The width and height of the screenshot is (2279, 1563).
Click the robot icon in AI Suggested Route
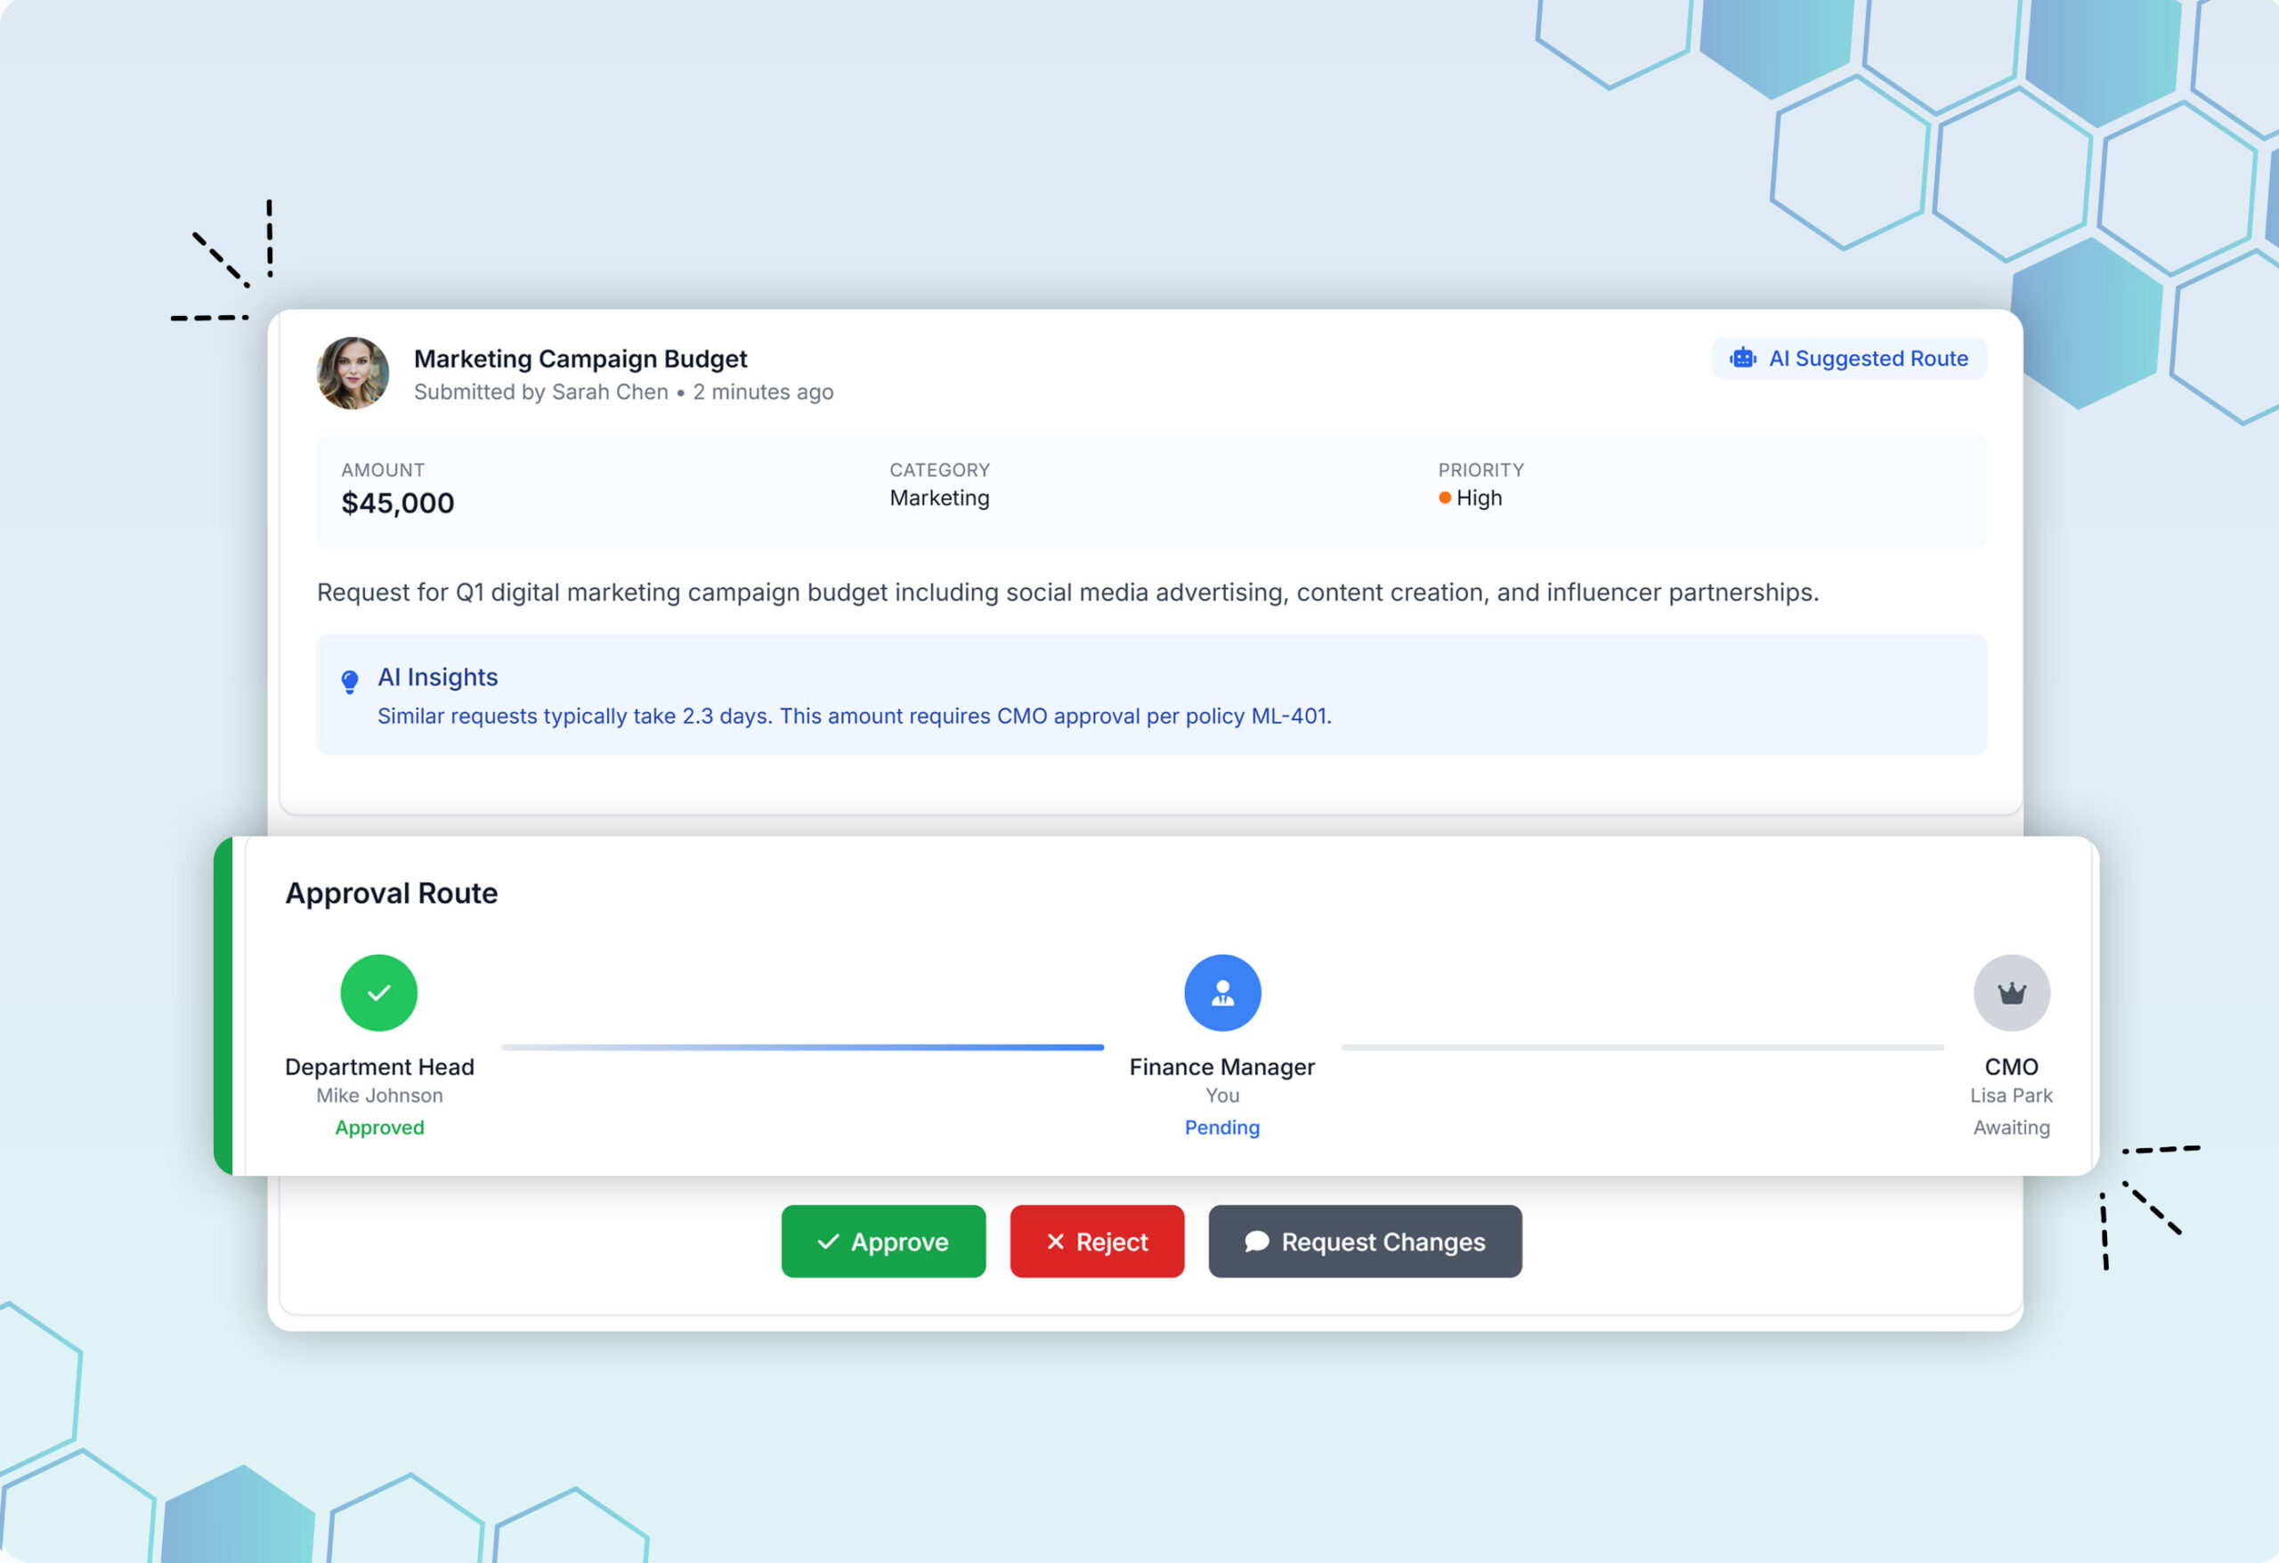pos(1742,358)
